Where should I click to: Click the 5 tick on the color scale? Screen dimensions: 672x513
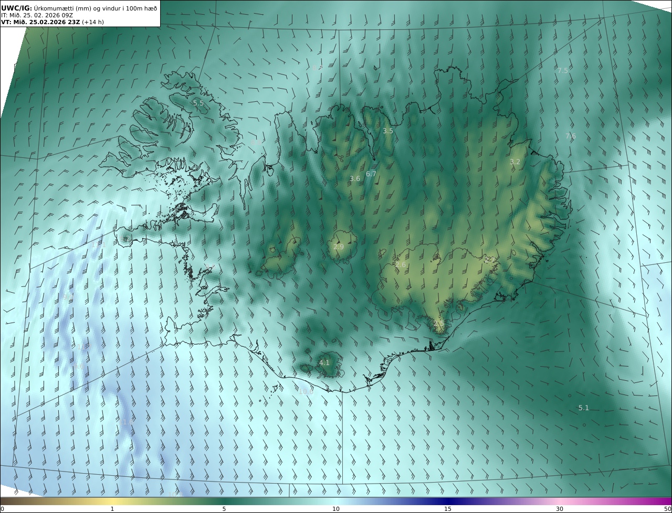point(224,509)
